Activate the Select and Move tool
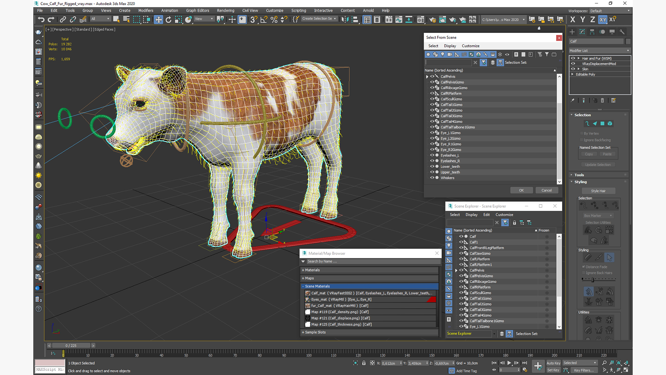This screenshot has height=375, width=666. pyautogui.click(x=159, y=20)
